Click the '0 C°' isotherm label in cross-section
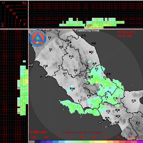The height and width of the screenshot is (143, 143). pos(88,25)
